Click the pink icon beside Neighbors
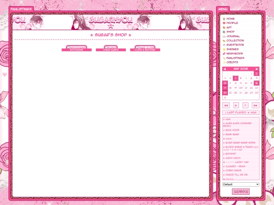The height and width of the screenshot is (205, 274). 224,54
